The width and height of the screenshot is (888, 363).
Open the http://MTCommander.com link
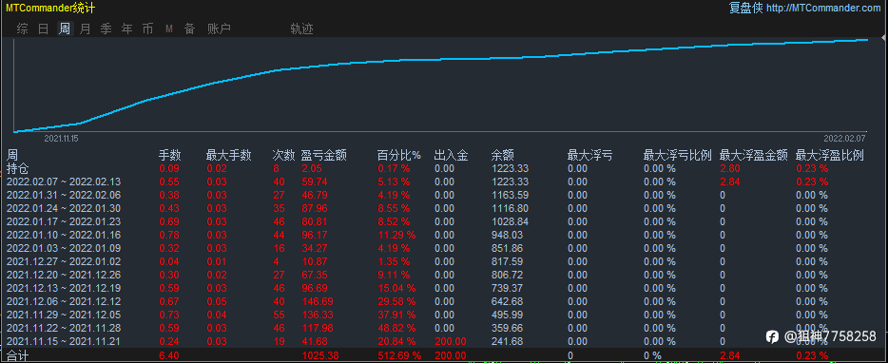pos(824,8)
